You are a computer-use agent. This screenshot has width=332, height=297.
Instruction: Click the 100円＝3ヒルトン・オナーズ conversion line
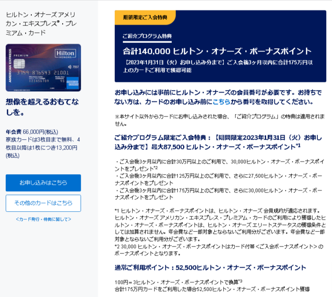[178, 282]
